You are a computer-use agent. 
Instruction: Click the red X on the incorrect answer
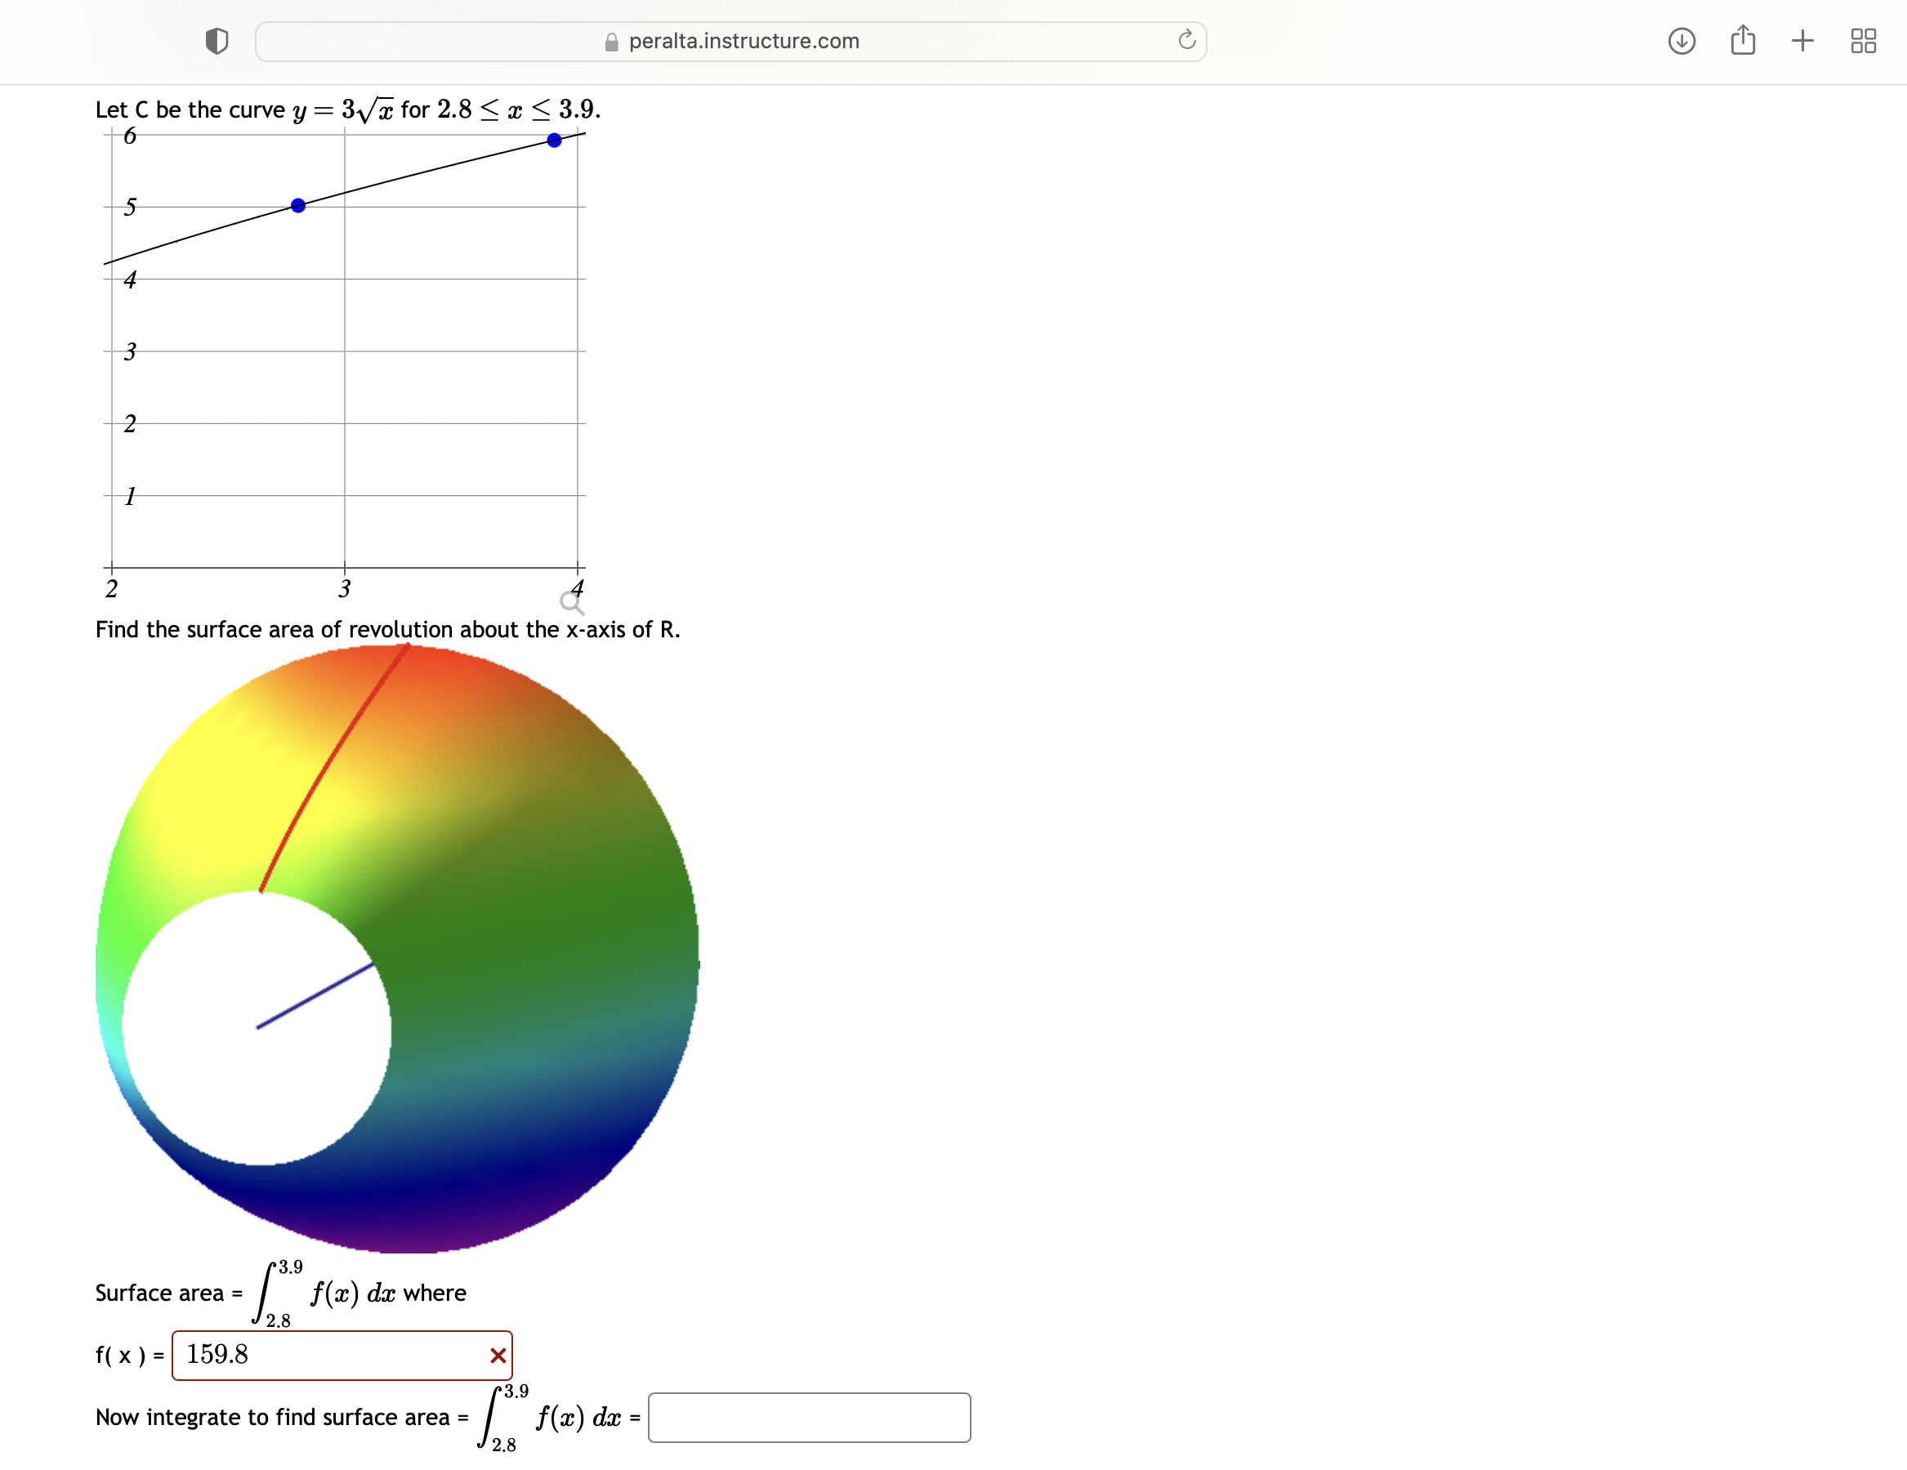point(498,1356)
